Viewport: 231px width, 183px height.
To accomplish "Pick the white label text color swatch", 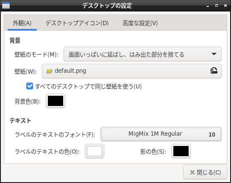I will [x=95, y=151].
